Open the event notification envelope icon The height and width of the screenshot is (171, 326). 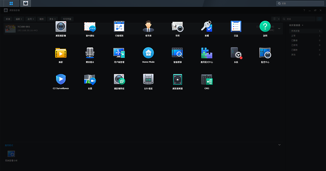click(x=90, y=27)
